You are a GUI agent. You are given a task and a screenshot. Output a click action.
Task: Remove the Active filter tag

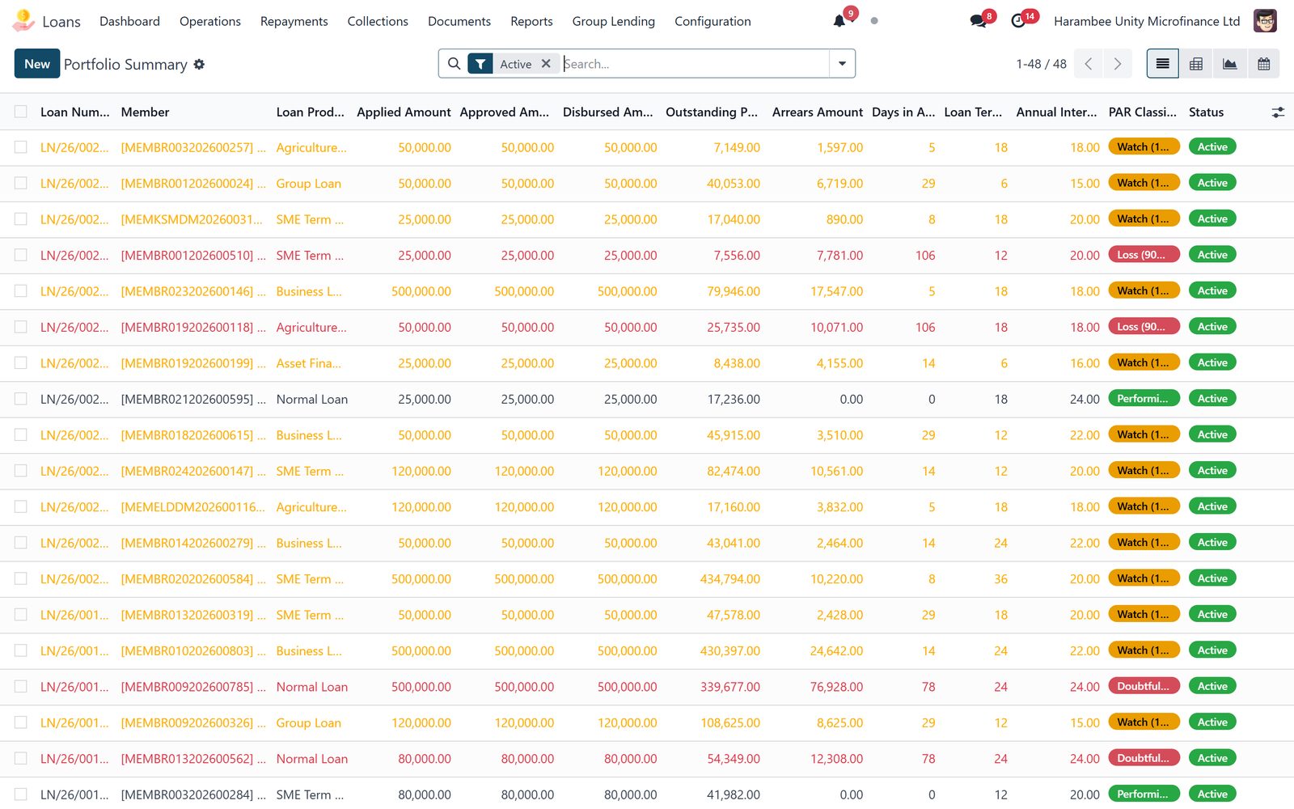(546, 64)
